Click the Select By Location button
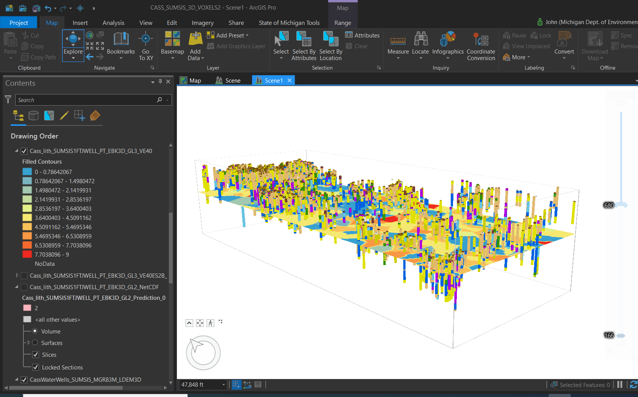 [x=330, y=45]
